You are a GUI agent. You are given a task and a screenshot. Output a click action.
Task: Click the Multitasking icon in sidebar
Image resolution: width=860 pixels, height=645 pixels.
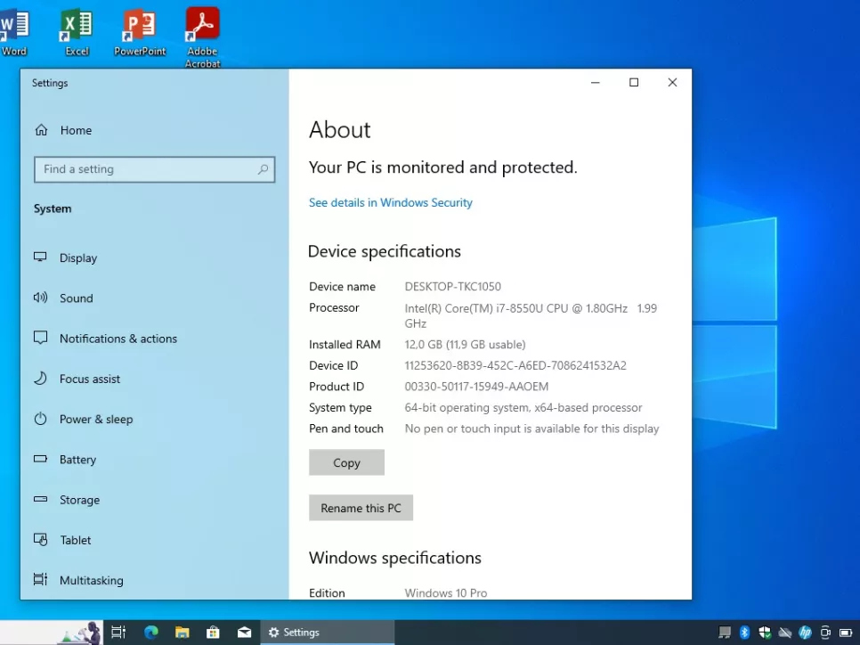(x=40, y=580)
